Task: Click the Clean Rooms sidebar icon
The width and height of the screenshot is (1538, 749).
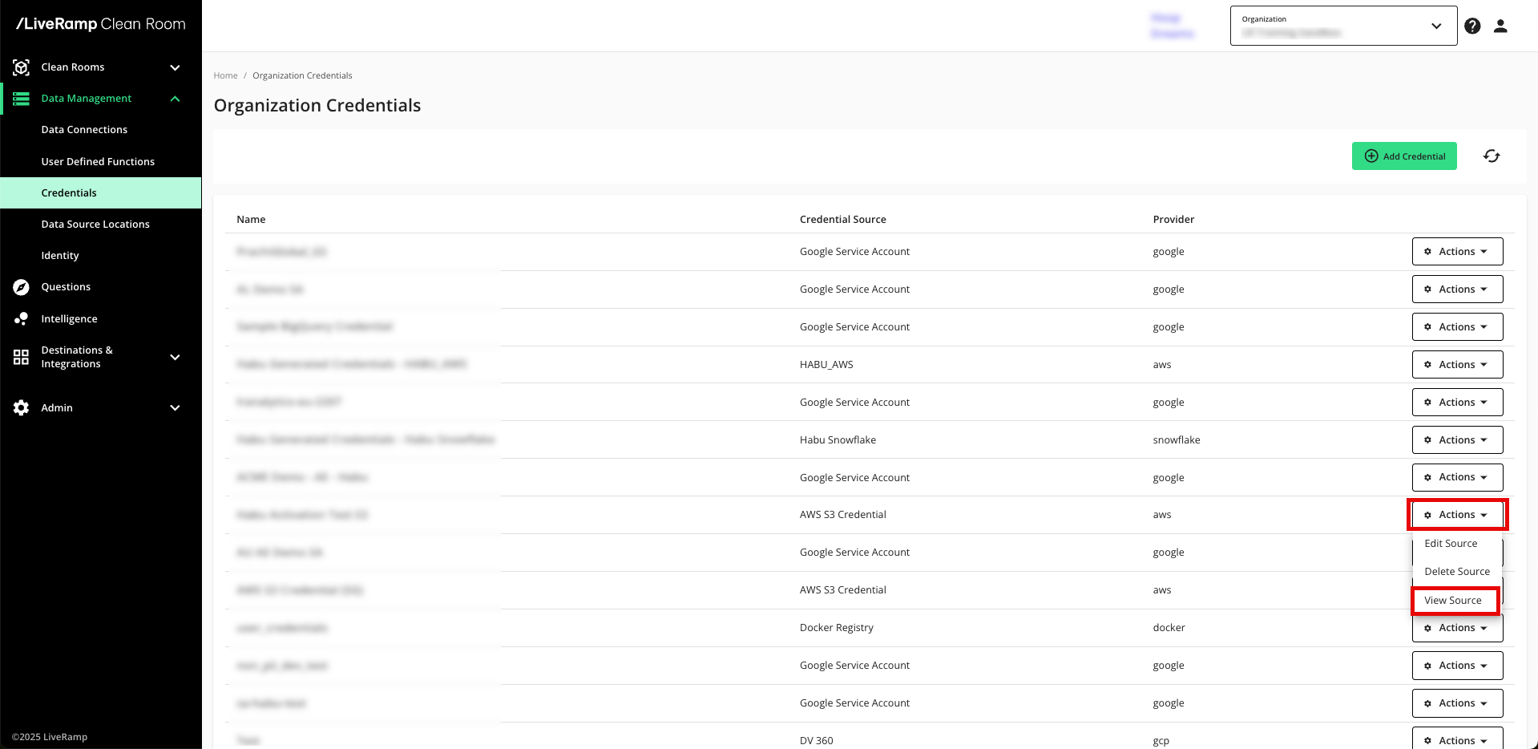Action: point(22,67)
